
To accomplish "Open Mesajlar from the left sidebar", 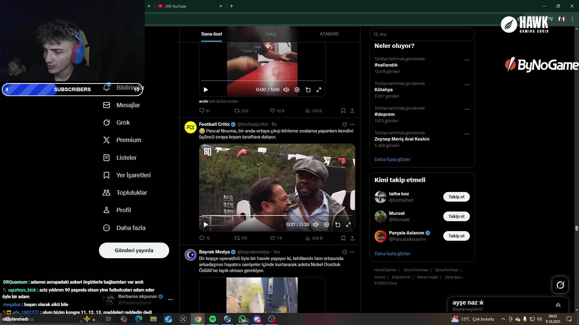I will pyautogui.click(x=122, y=105).
